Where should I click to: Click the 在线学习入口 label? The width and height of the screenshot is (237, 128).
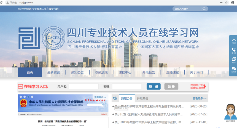(36, 87)
